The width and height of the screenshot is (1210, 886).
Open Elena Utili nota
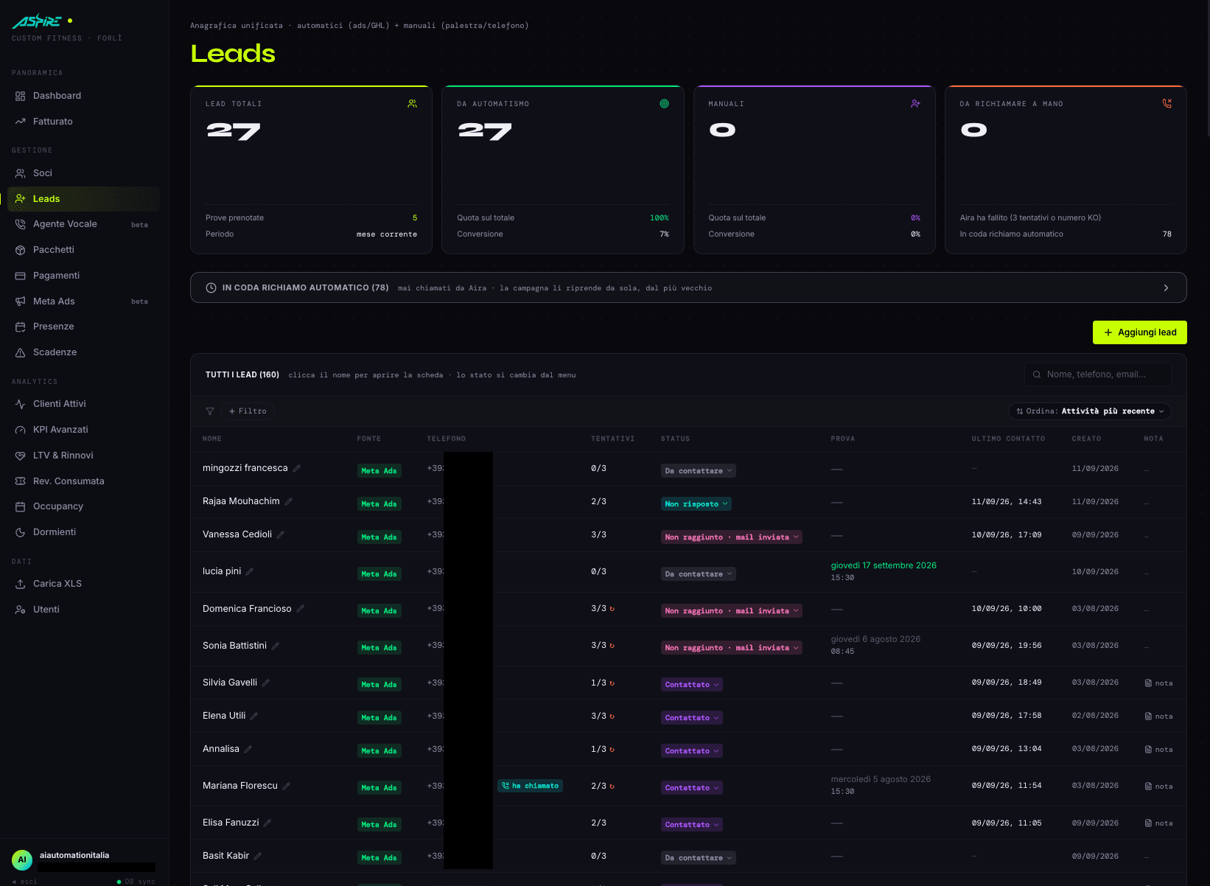click(1158, 716)
